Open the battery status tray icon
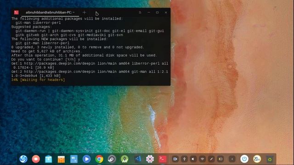 pyautogui.click(x=220, y=159)
